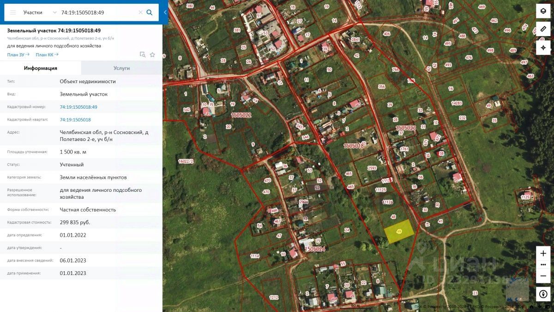Image resolution: width=554 pixels, height=312 pixels.
Task: Click parcel 232 on map
Action: click(463, 118)
